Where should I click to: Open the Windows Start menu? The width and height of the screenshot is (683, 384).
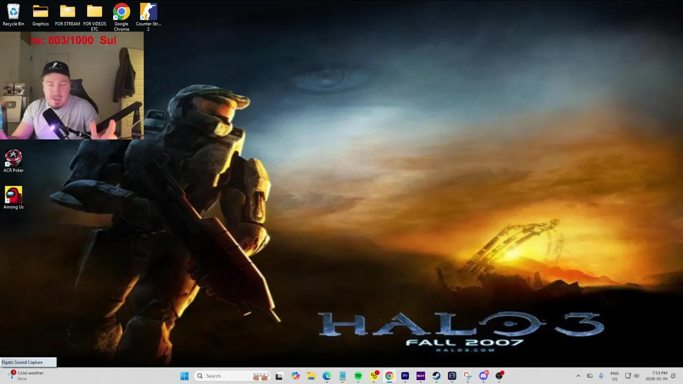[x=184, y=376]
